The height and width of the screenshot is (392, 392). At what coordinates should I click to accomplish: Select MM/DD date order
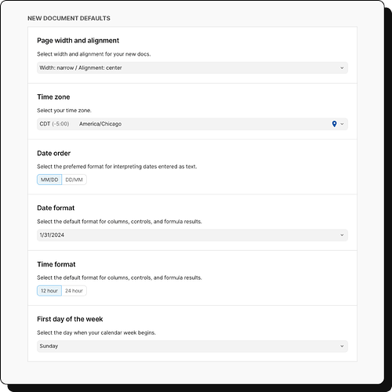coord(49,180)
